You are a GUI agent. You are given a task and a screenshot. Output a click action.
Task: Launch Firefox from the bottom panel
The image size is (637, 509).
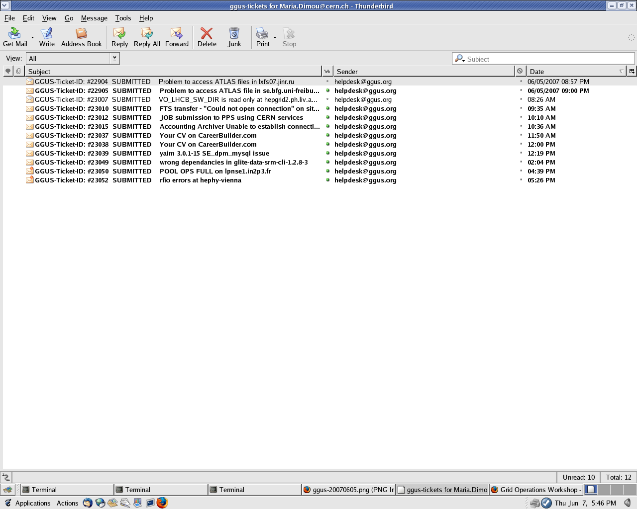coord(162,503)
